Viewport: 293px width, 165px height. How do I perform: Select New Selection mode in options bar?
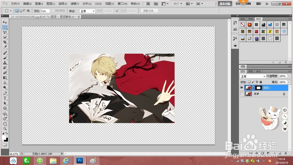(17, 11)
